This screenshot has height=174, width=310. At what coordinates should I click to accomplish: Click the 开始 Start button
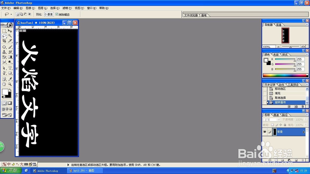[11, 171]
